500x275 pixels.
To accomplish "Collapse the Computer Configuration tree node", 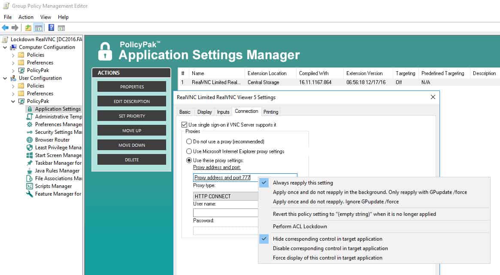I will click(5, 47).
